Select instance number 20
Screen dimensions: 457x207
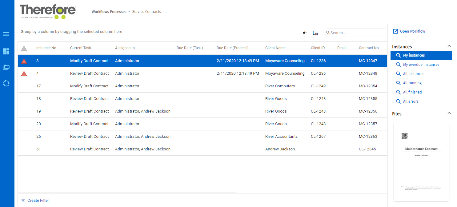[38, 124]
